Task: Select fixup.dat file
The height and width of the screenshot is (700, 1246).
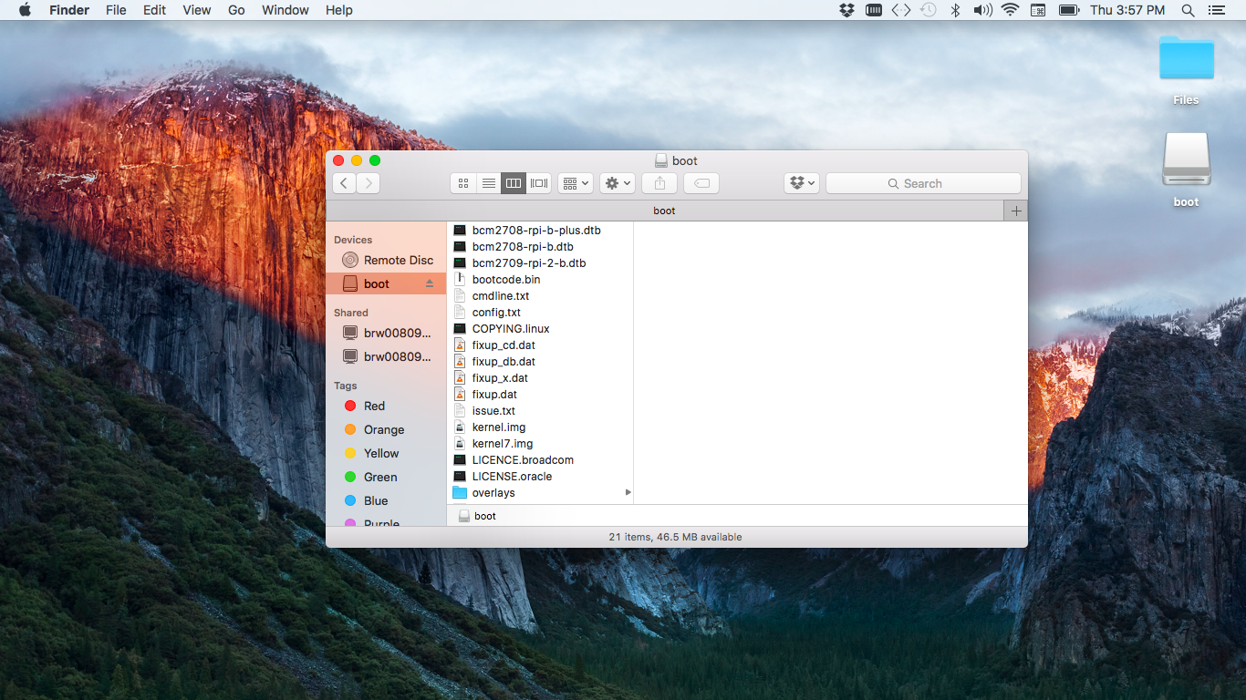Action: coord(541,395)
